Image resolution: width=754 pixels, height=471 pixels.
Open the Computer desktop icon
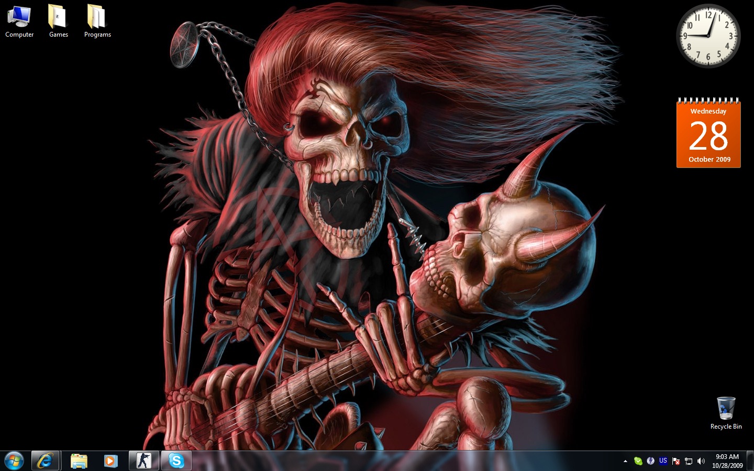click(19, 22)
